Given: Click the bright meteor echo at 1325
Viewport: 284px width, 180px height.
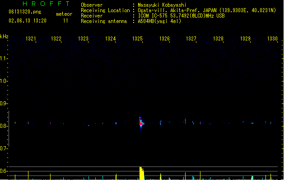Looking at the screenshot, I should tap(141, 123).
